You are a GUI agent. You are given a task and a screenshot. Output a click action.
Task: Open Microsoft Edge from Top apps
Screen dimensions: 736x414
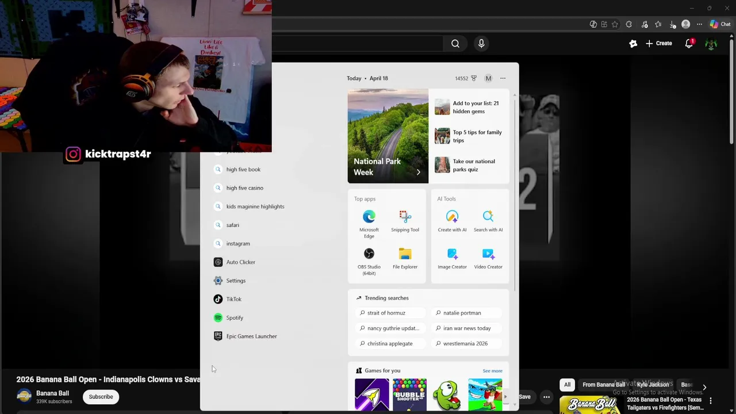[369, 223]
